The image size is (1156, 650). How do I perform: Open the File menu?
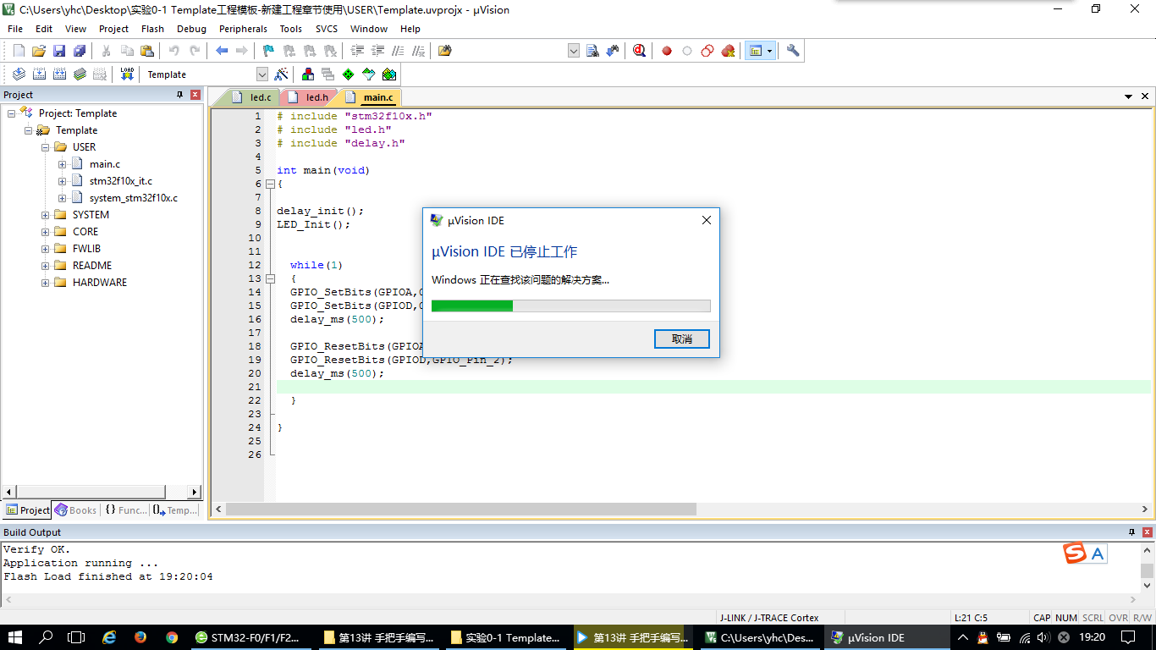click(x=15, y=29)
